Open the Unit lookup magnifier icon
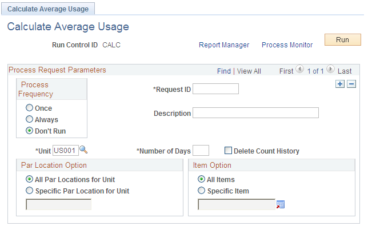Screen dimensions: 372x226 [x=83, y=150]
